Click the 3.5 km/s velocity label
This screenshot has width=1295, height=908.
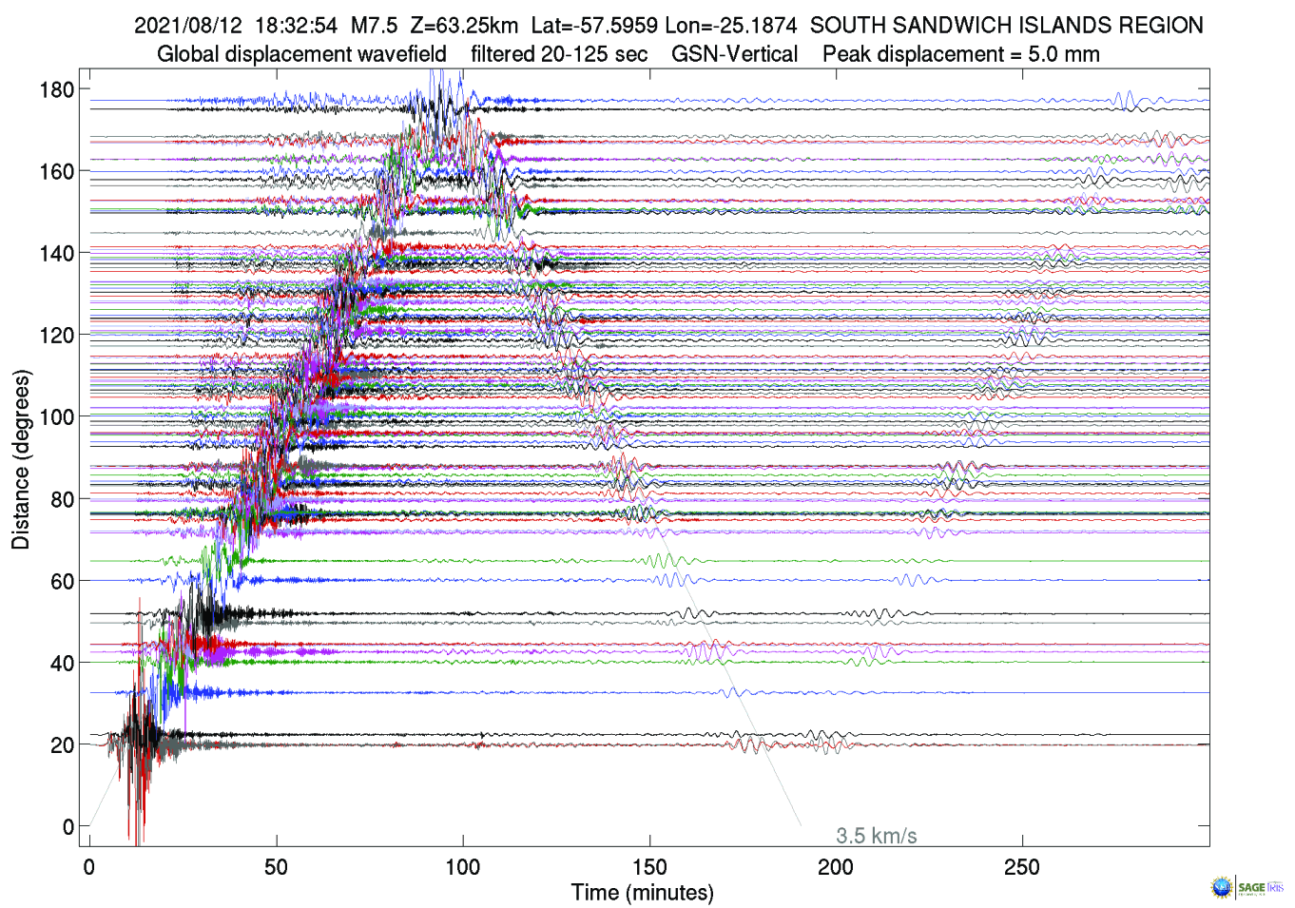click(x=876, y=836)
